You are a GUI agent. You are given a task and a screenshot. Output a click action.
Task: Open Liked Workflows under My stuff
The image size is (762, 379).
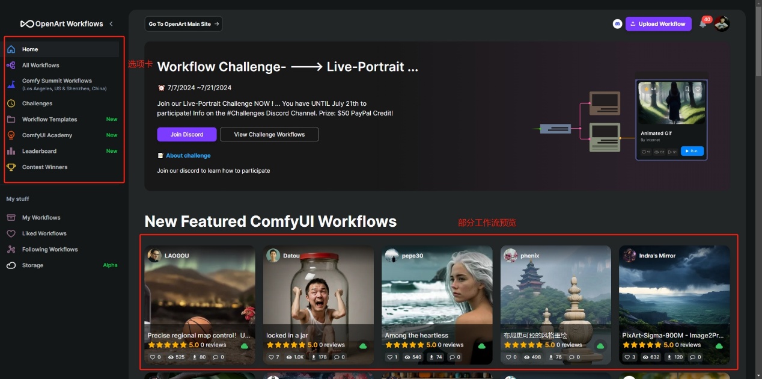(x=44, y=233)
